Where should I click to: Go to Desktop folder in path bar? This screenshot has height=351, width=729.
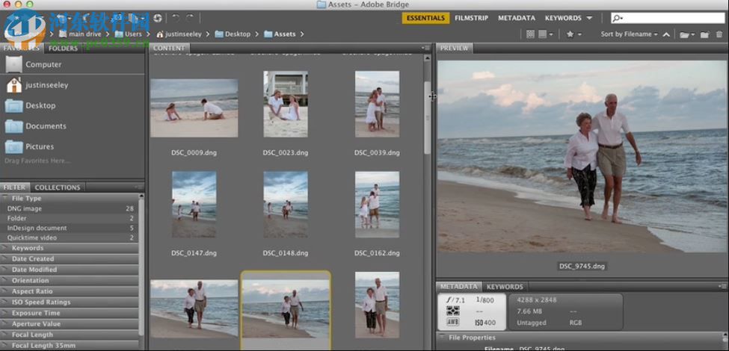pos(233,34)
